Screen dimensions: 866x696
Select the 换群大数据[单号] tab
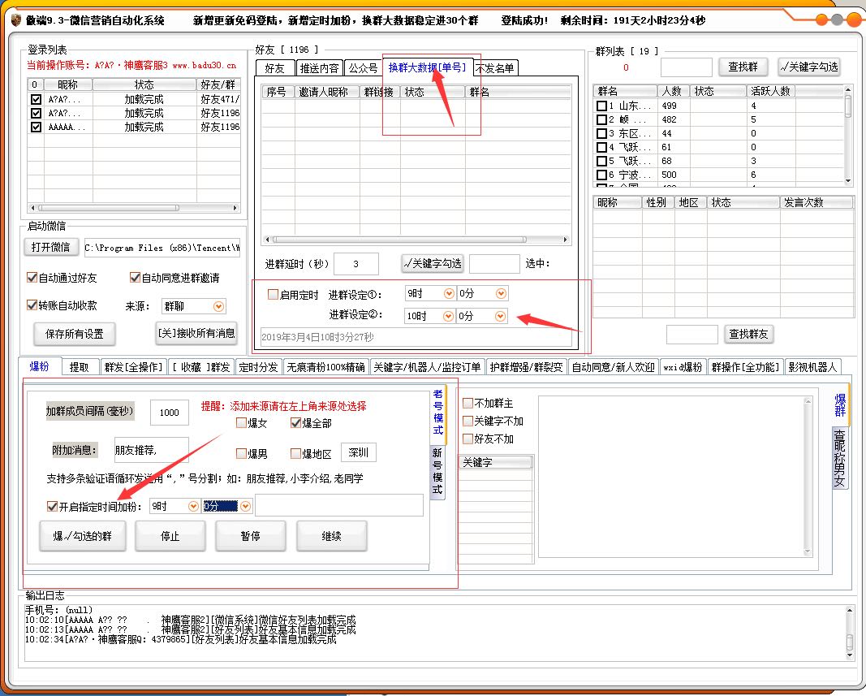(x=427, y=67)
